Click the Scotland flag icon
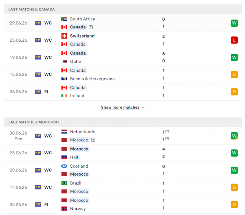The image size is (245, 215). point(64,166)
